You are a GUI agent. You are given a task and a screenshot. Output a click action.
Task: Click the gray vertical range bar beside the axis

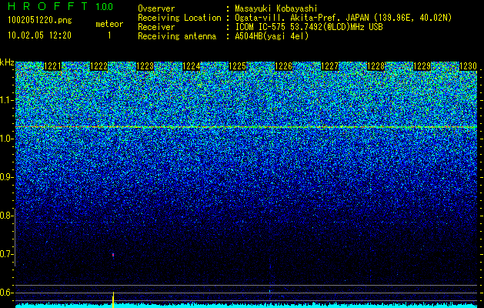click(15, 238)
